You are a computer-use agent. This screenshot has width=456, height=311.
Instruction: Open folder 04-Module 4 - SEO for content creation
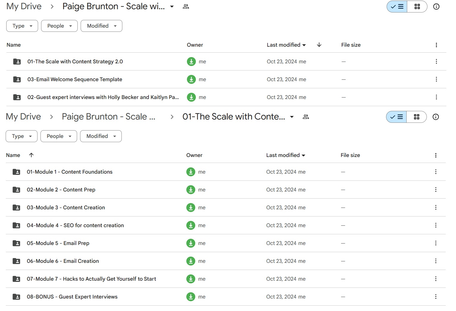(x=75, y=225)
